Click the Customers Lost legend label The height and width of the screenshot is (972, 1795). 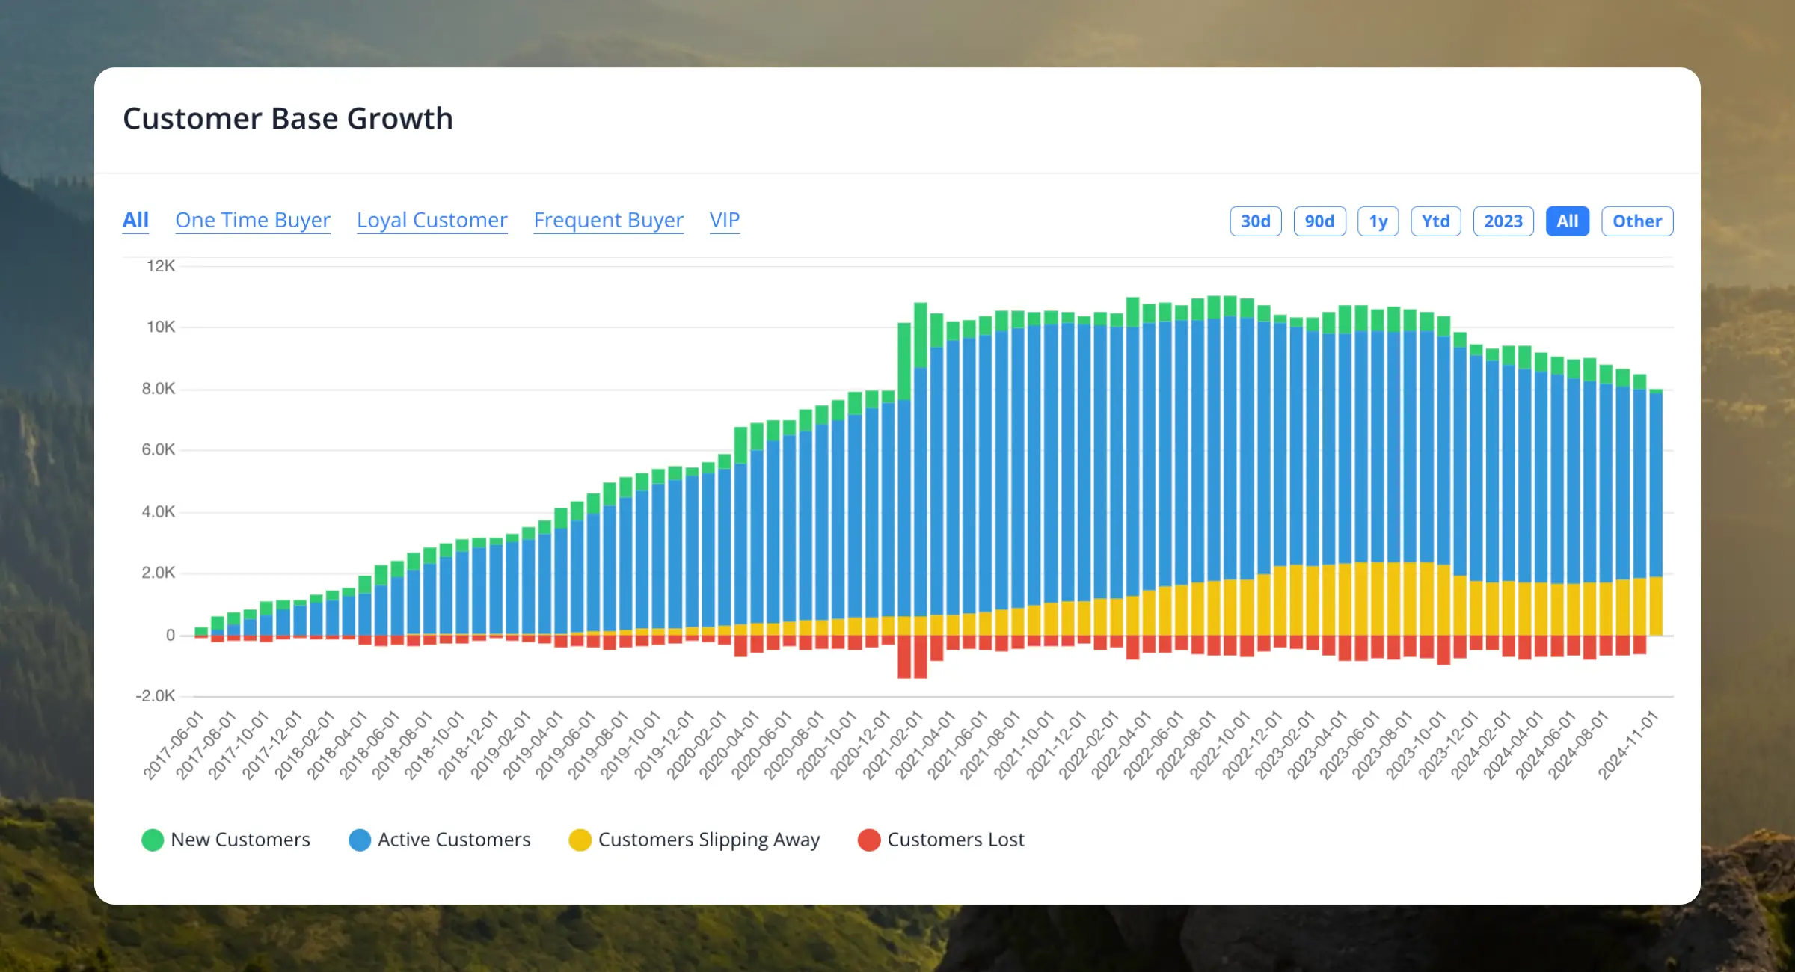956,840
